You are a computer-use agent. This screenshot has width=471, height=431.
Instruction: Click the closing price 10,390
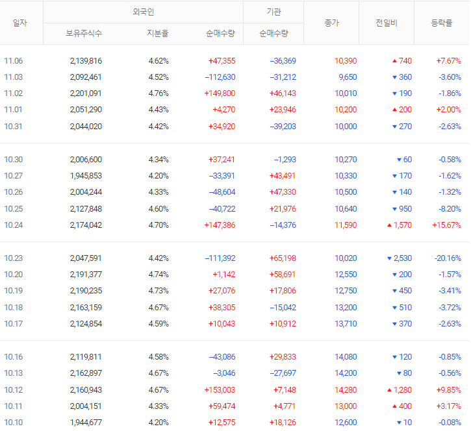coord(346,61)
